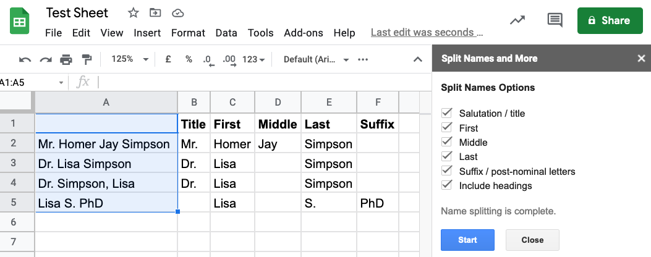The width and height of the screenshot is (651, 257).
Task: Open the View menu
Action: [112, 33]
